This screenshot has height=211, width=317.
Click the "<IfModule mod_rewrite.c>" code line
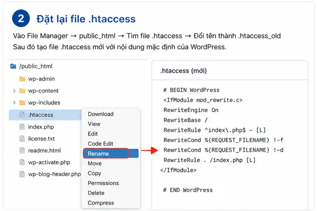203,100
